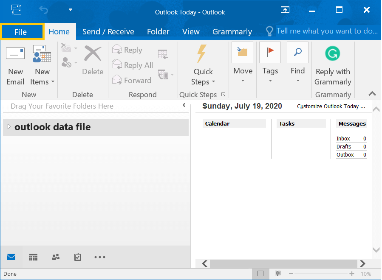Select Reading view in status bar

[x=277, y=274]
